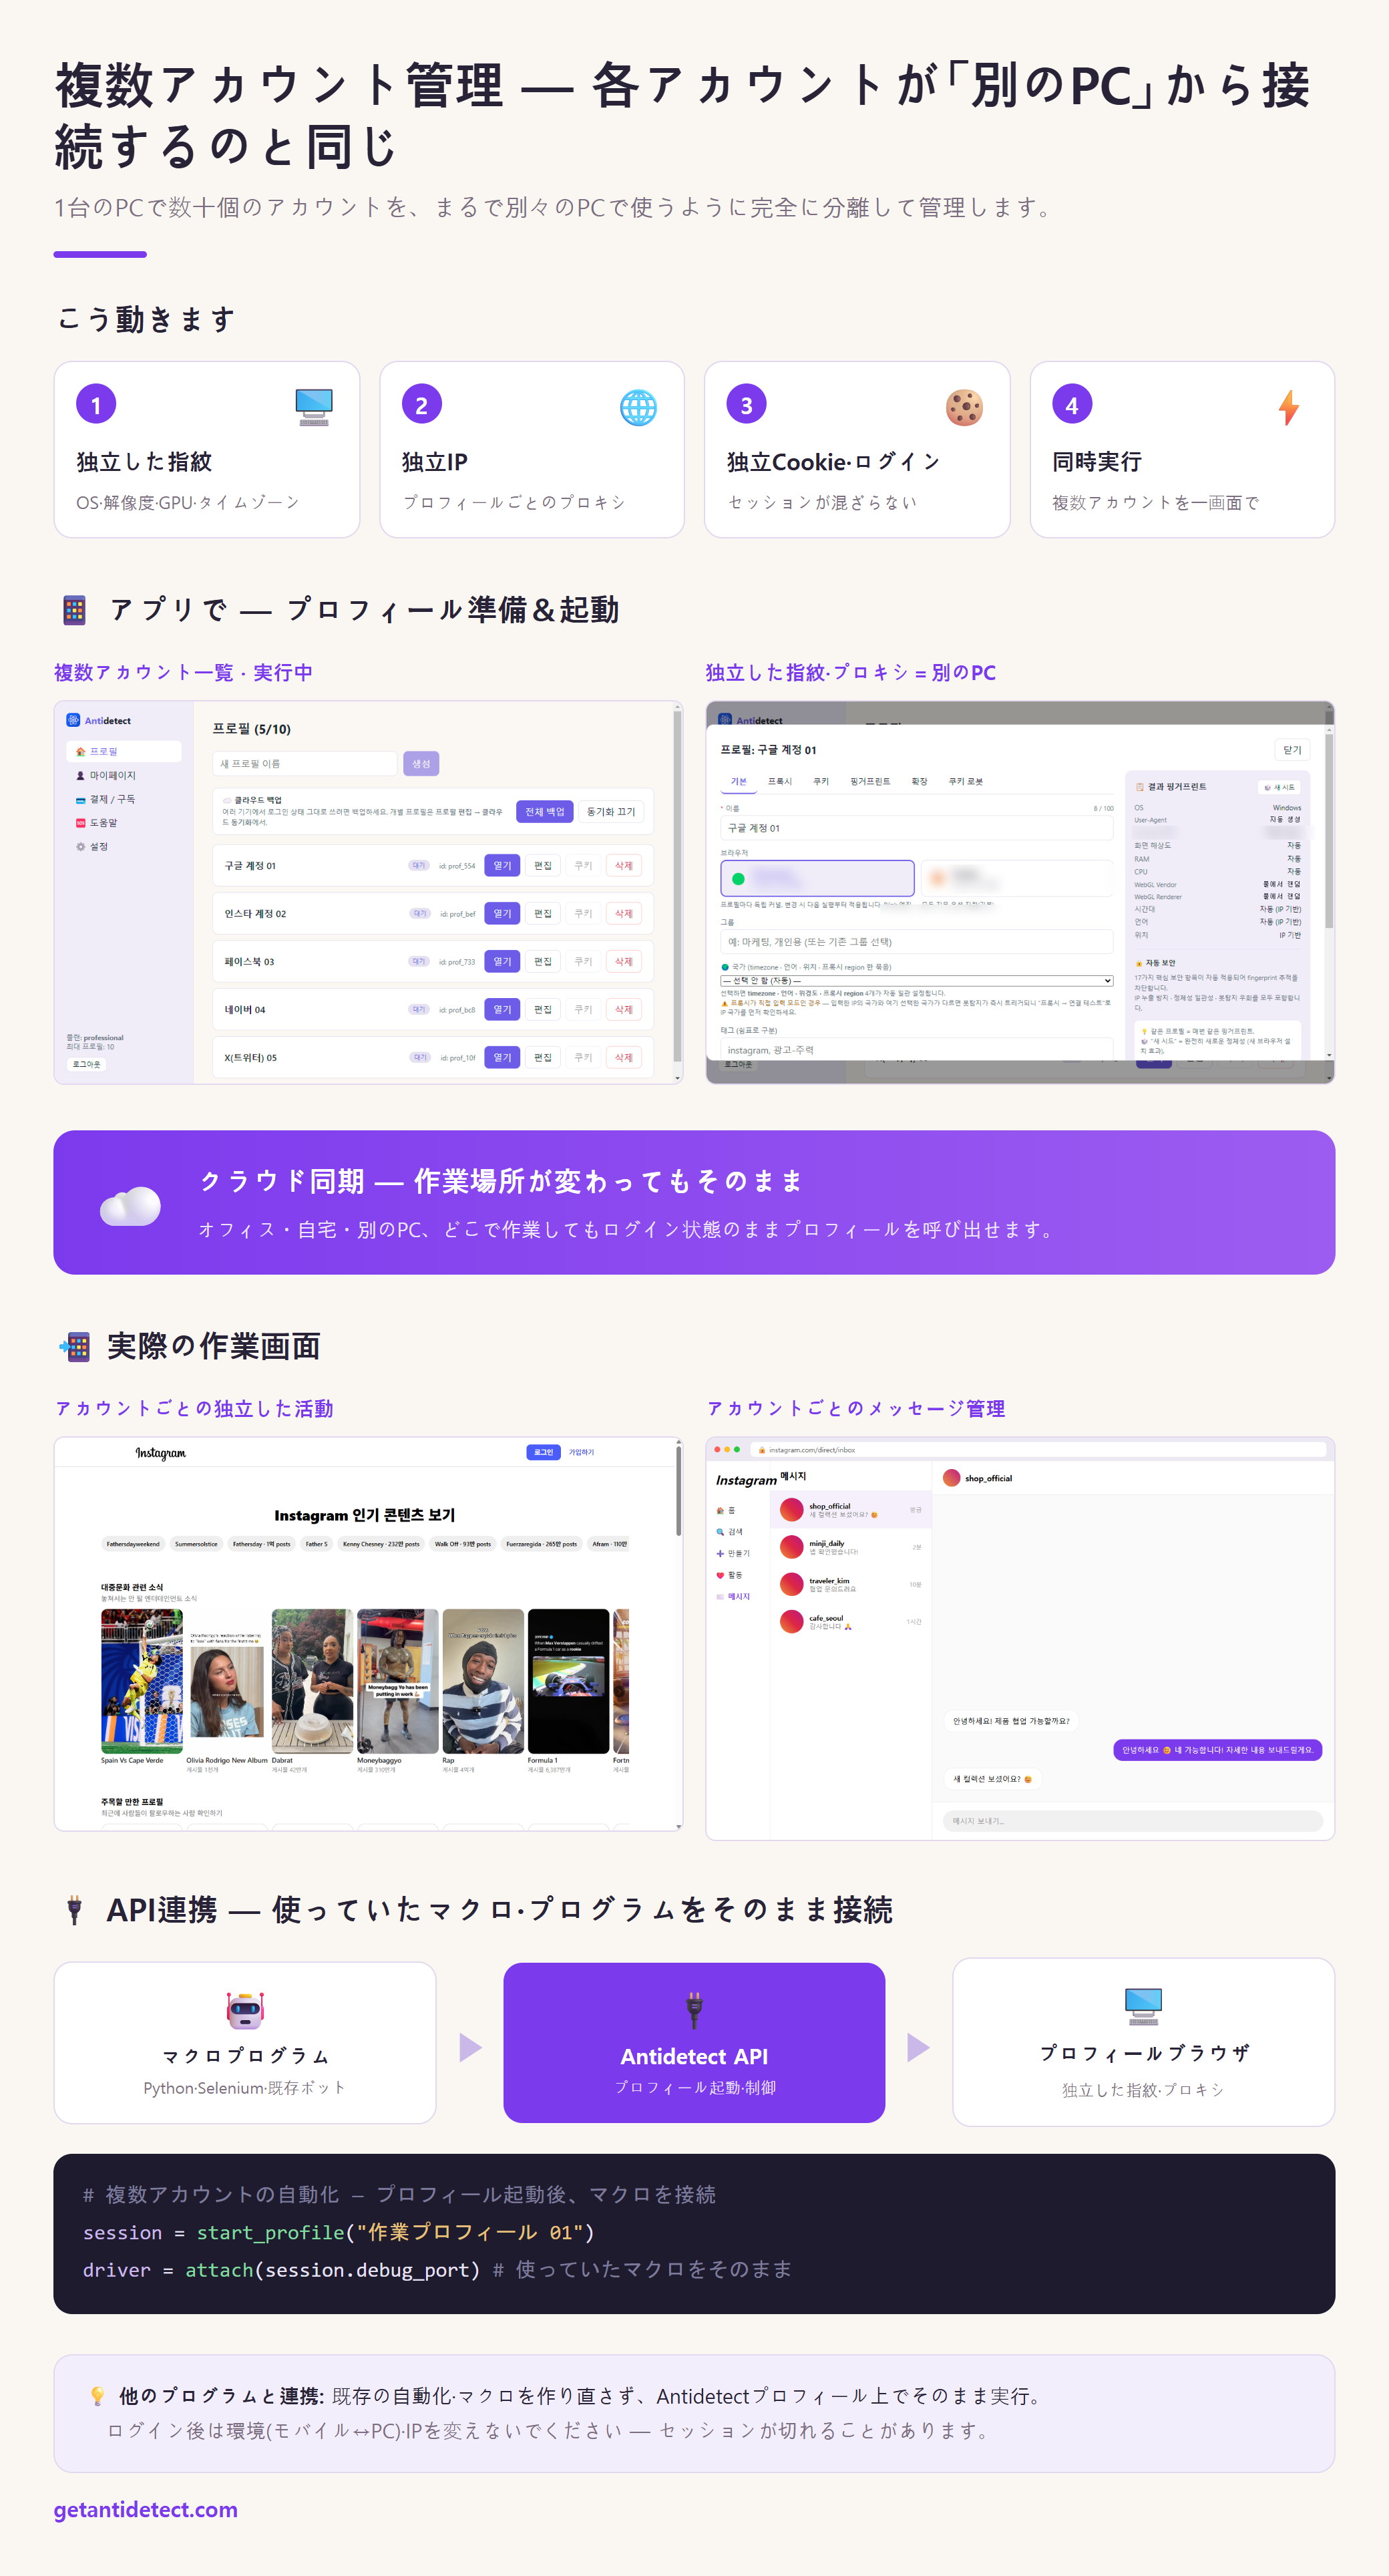Select the browser option with the orange icon
The height and width of the screenshot is (2576, 1389).
(x=1016, y=878)
